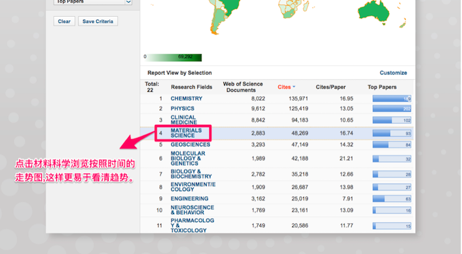
Task: Click Engineering cites/paper value 7.91
Action: click(348, 198)
